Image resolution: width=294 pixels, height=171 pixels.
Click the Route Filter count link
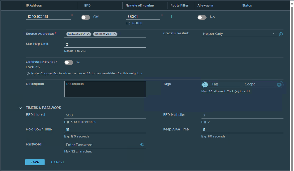pyautogui.click(x=171, y=17)
